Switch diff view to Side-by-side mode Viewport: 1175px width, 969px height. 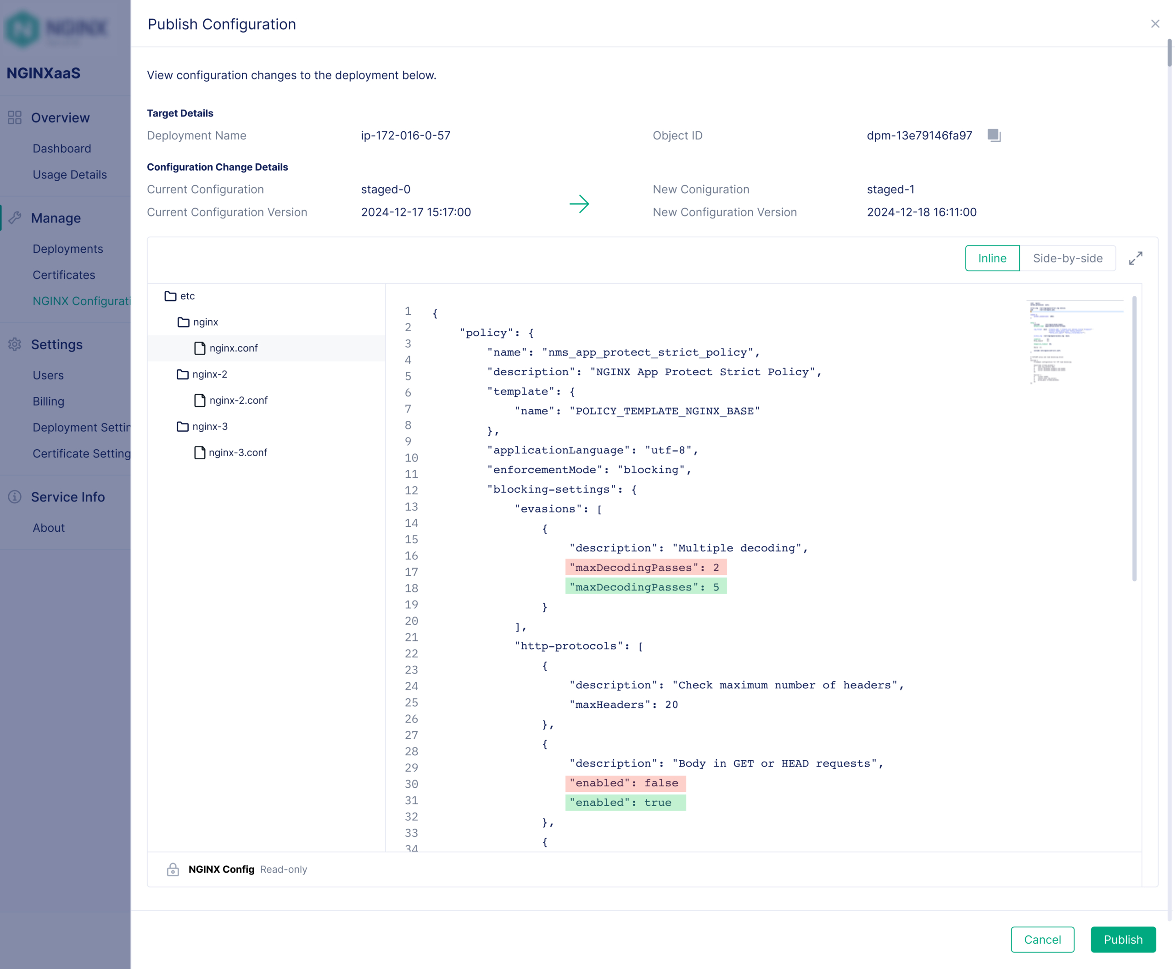tap(1067, 258)
